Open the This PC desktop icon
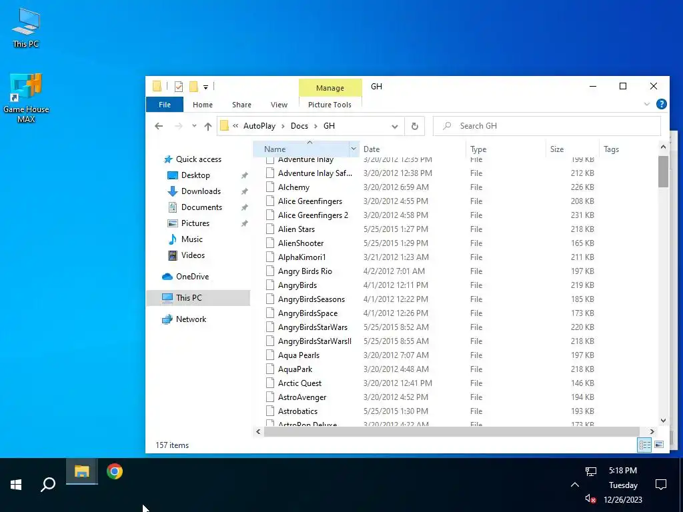 point(26,27)
